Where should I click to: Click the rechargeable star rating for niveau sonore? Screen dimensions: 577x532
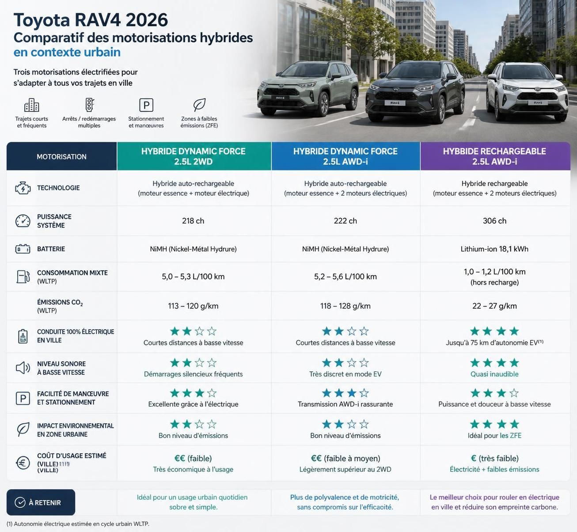494,363
